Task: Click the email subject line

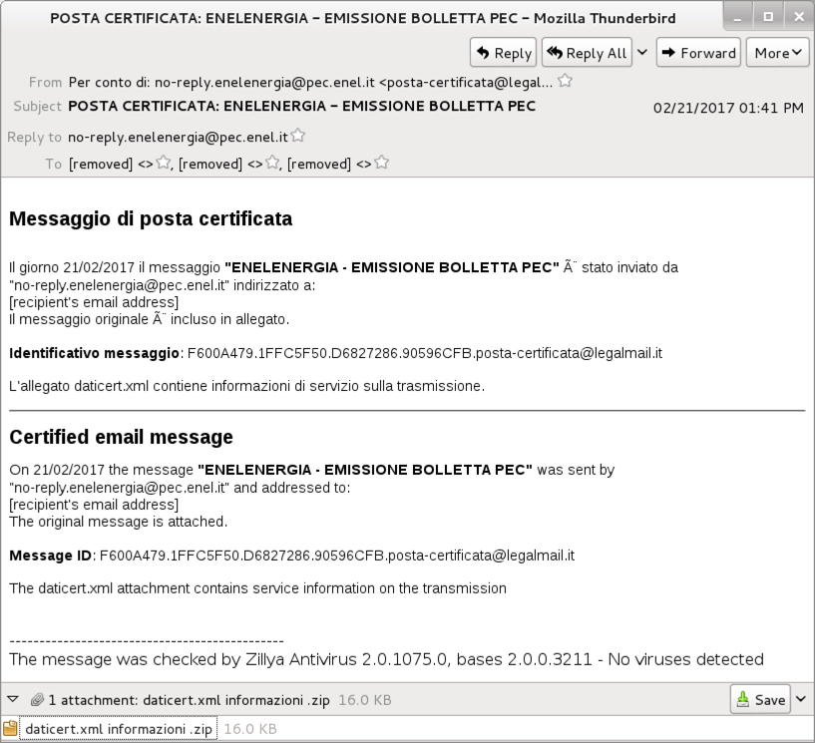Action: [x=301, y=106]
